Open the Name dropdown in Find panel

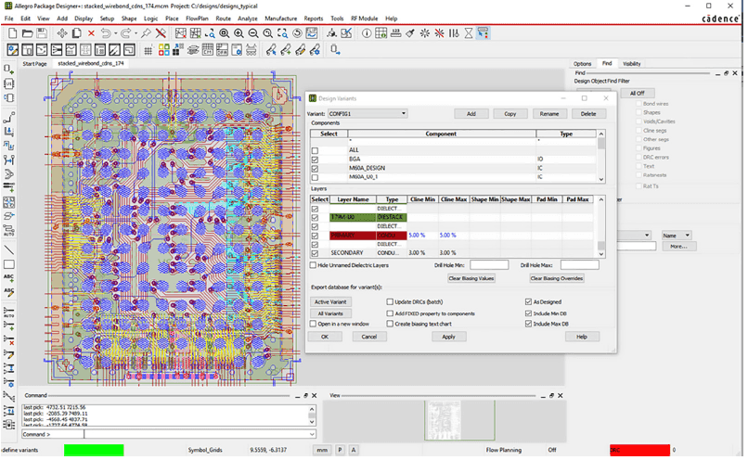click(x=676, y=236)
